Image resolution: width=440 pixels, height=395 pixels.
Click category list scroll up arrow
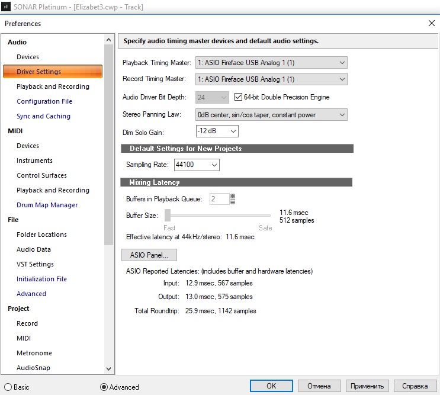point(108,40)
